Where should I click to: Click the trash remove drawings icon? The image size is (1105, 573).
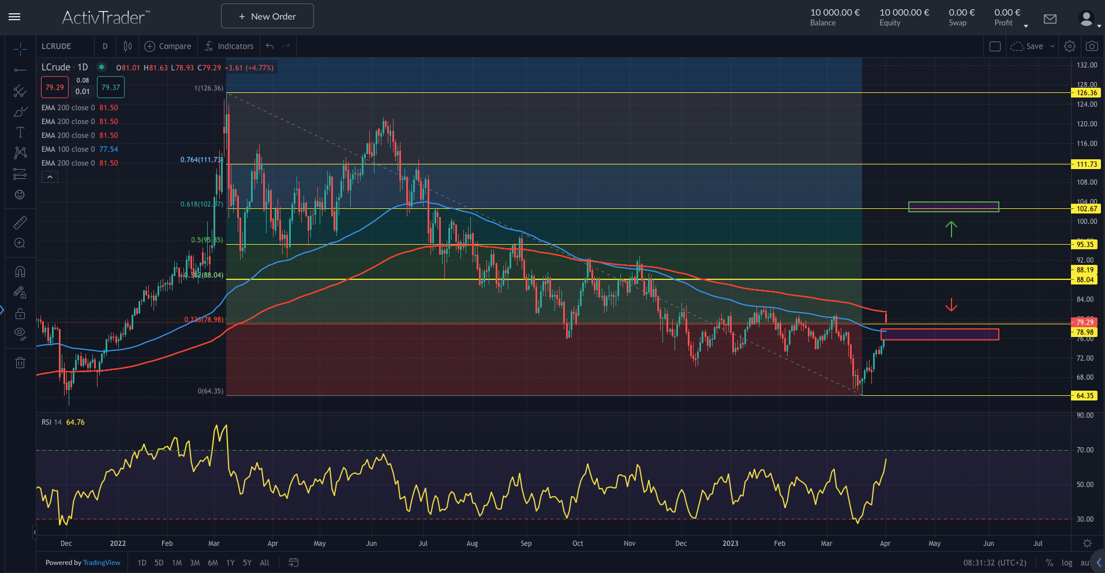tap(20, 362)
